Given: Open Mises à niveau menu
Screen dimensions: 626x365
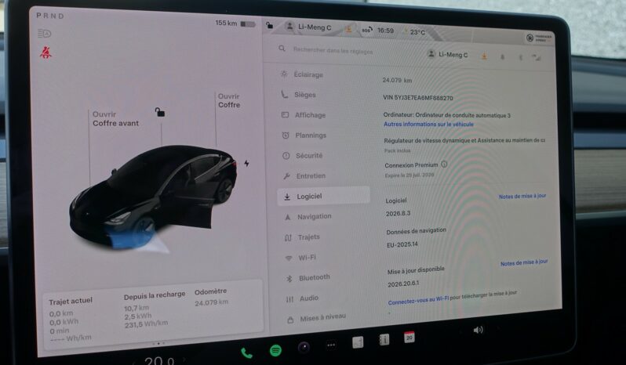Looking at the screenshot, I should point(317,318).
